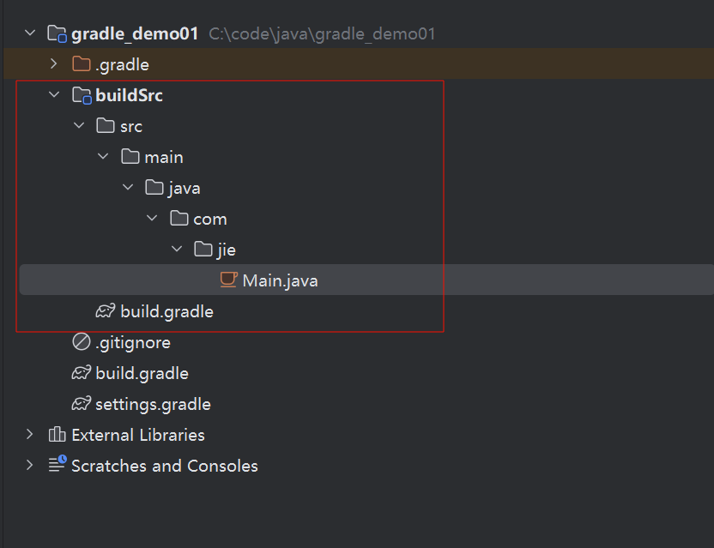
Task: Click the buildSrc build.gradle elephant icon
Action: pos(106,311)
